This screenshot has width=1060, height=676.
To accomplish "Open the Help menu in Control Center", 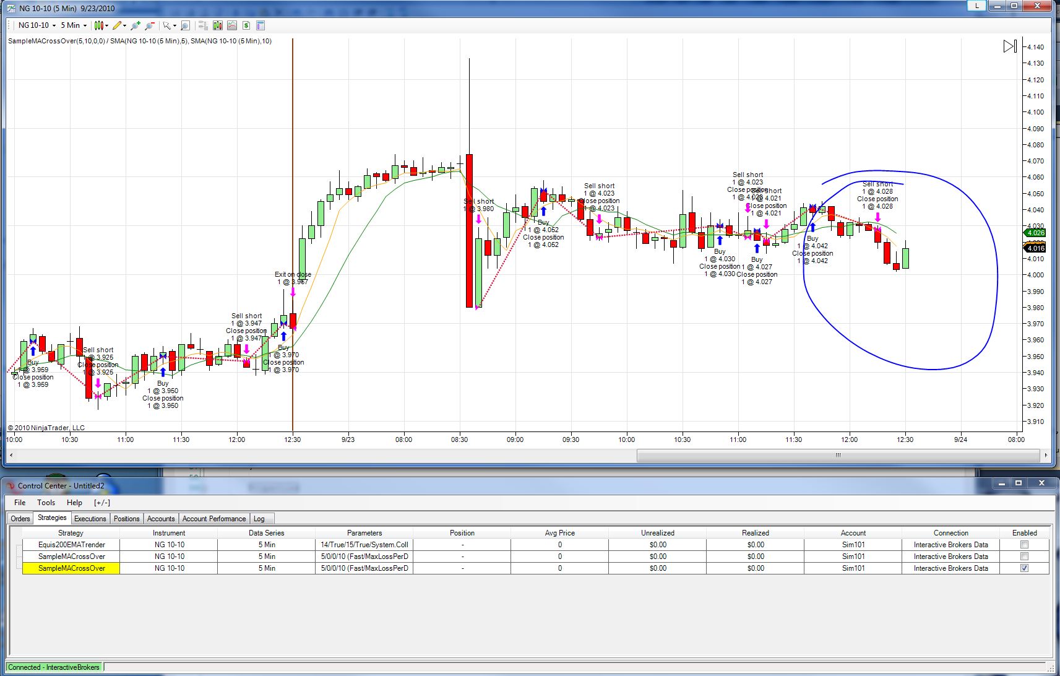I will (74, 503).
